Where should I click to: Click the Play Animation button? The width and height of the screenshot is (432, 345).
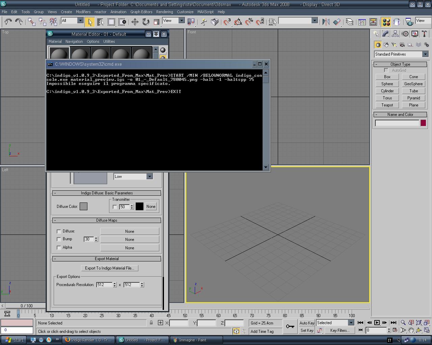377,323
